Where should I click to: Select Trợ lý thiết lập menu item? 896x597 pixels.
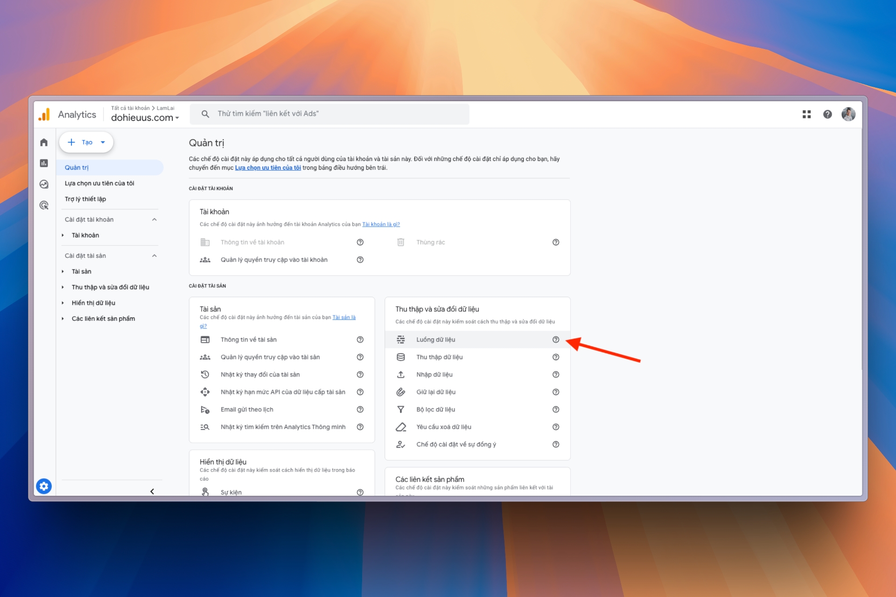pos(85,199)
